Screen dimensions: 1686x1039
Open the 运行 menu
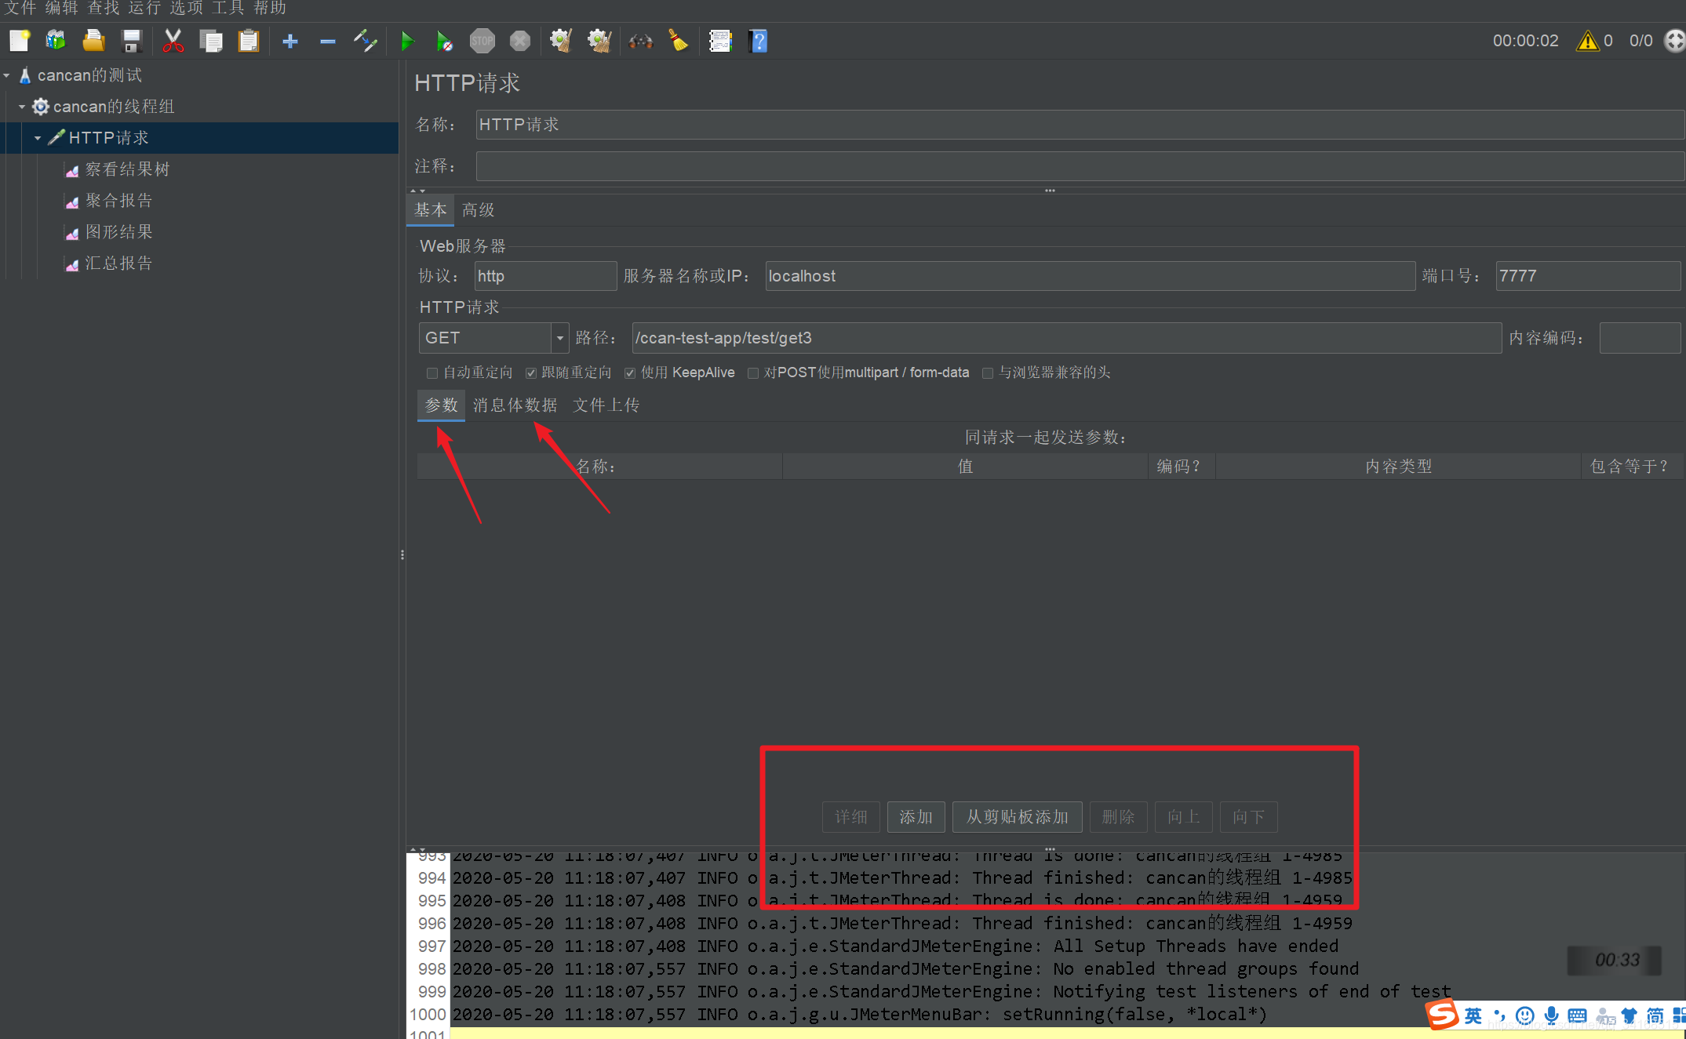click(145, 8)
